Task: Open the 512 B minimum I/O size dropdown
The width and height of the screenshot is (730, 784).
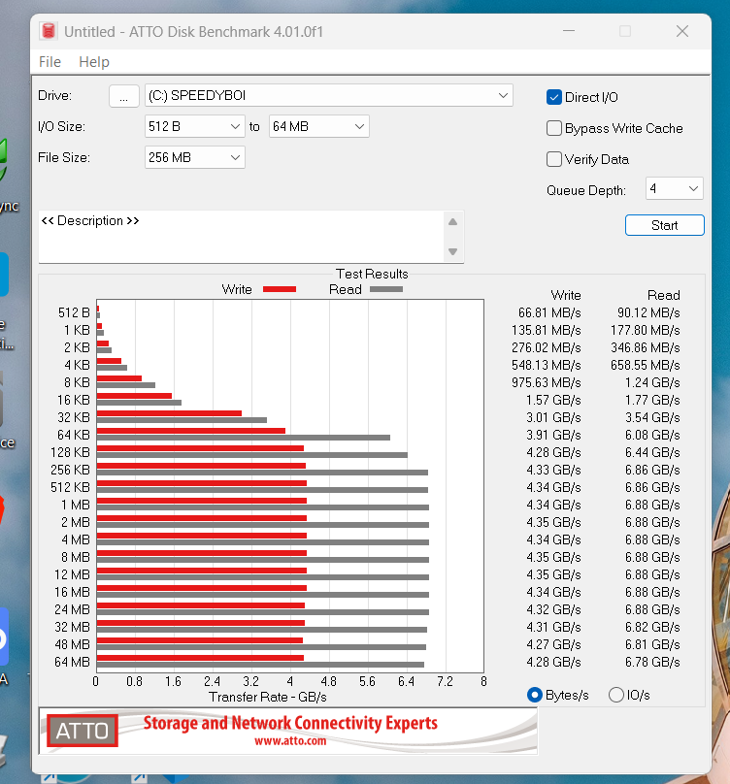Action: point(194,126)
